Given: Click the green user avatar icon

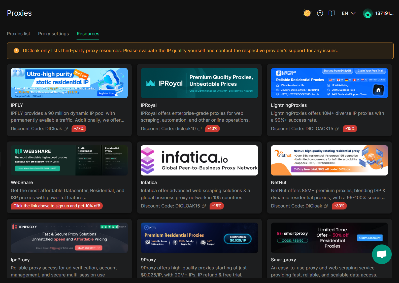Looking at the screenshot, I should pos(368,13).
